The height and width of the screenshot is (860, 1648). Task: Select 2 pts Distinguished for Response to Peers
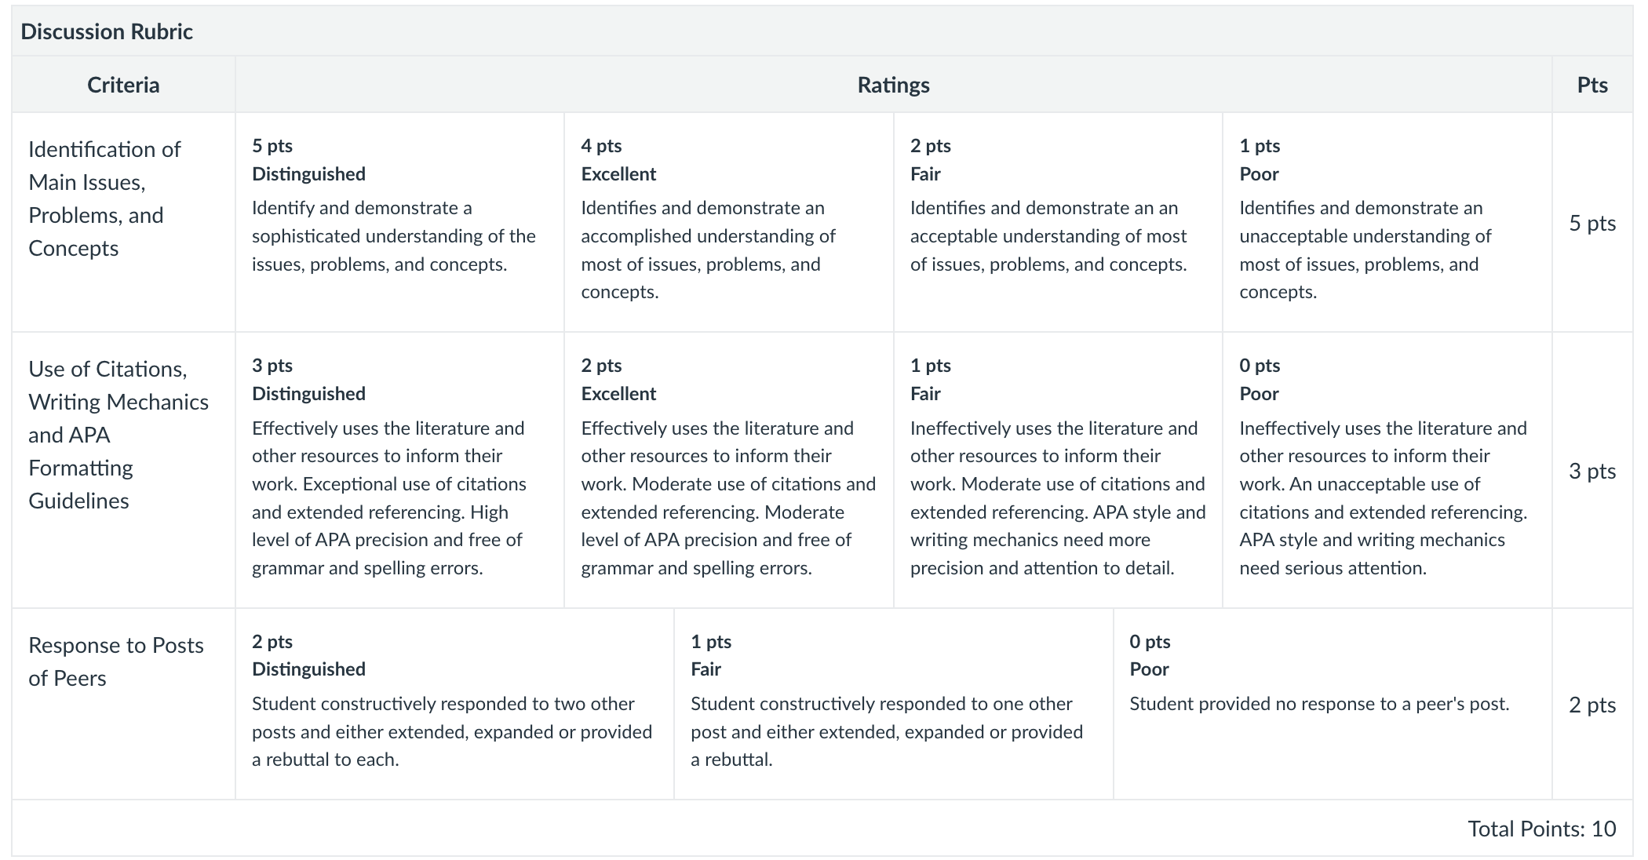tap(454, 704)
